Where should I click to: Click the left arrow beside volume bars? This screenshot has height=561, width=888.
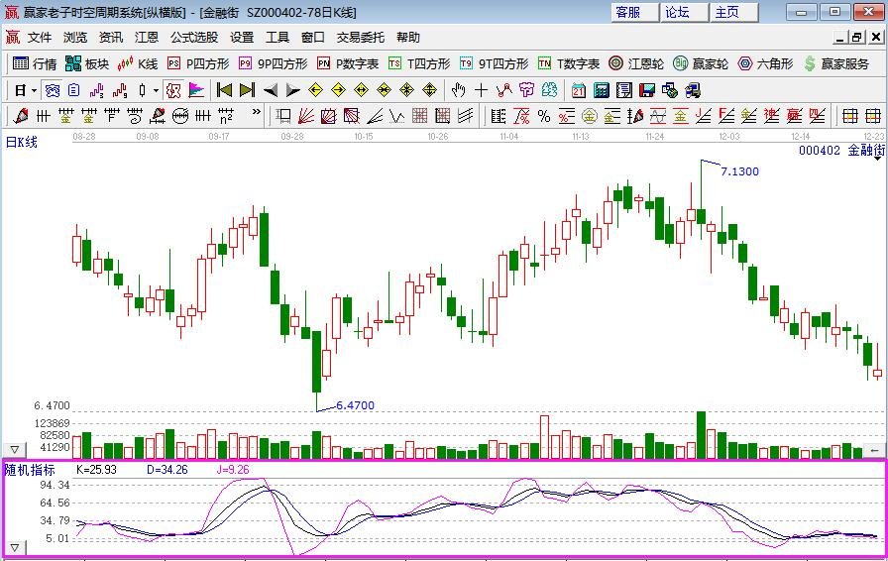(x=874, y=451)
